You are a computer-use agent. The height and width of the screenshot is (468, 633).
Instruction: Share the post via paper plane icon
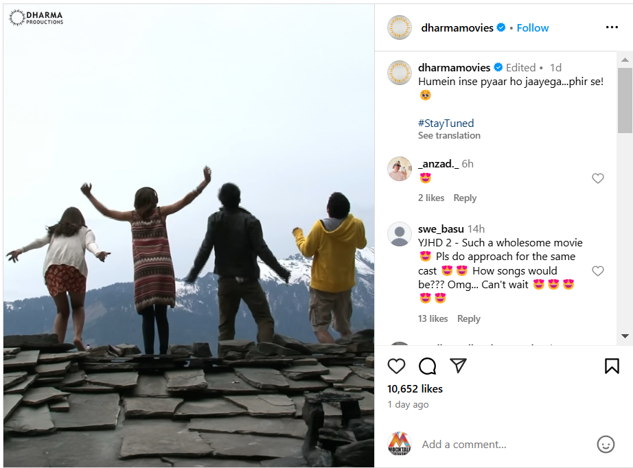(458, 366)
